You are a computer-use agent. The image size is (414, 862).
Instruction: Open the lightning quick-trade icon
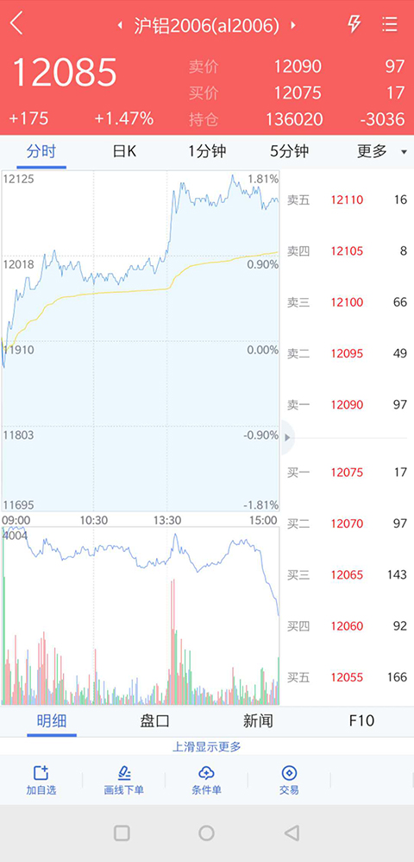(x=354, y=23)
